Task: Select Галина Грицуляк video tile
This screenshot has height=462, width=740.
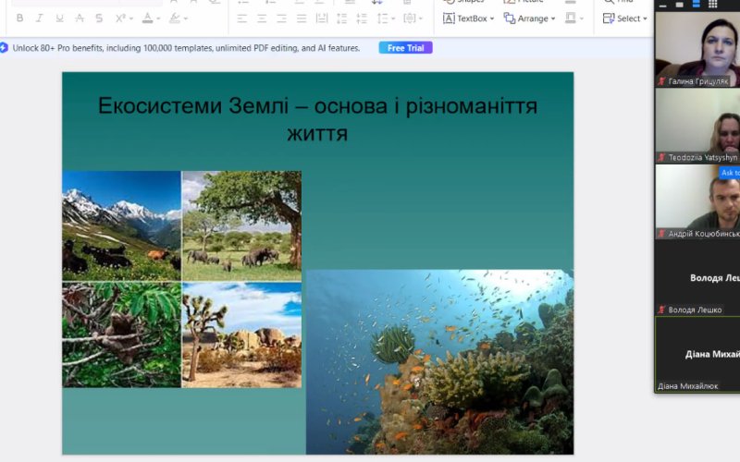Action: (697, 50)
